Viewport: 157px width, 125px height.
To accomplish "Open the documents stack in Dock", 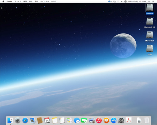I will 139,120.
